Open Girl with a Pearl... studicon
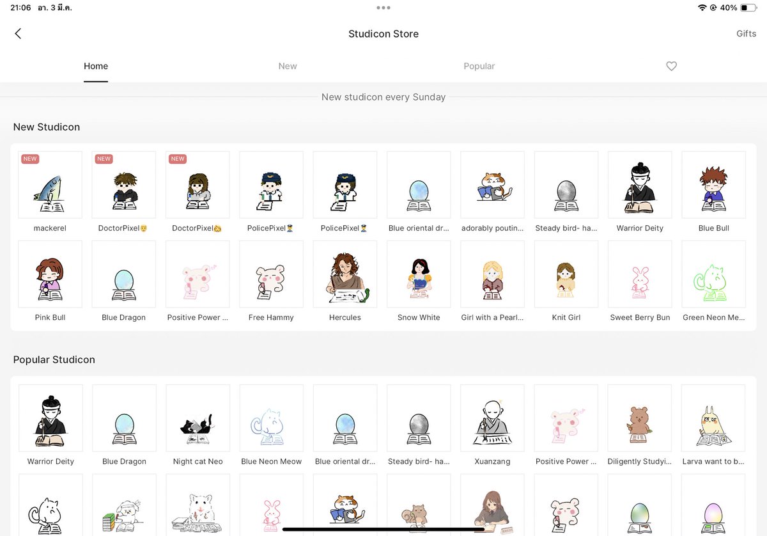767x536 pixels. click(493, 274)
